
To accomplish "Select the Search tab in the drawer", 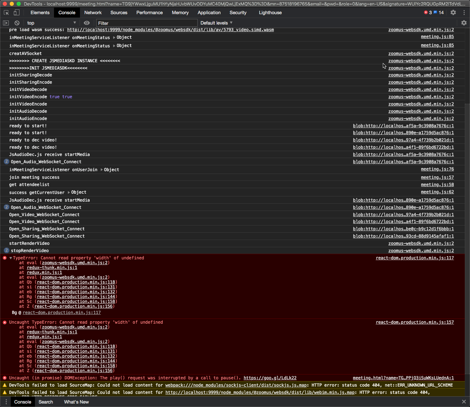I will (46, 402).
